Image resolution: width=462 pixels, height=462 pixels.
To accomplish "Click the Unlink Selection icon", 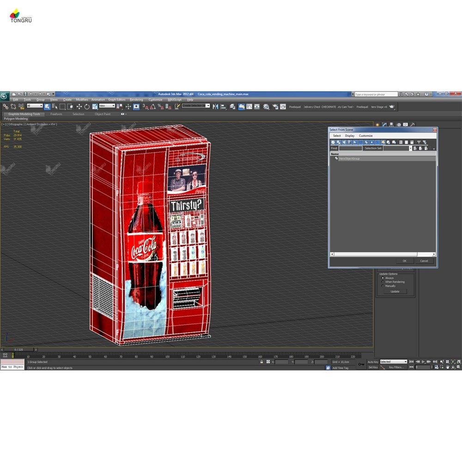I will click(x=13, y=107).
